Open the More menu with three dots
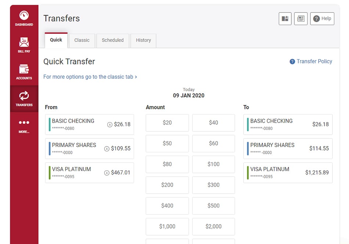 pos(24,125)
